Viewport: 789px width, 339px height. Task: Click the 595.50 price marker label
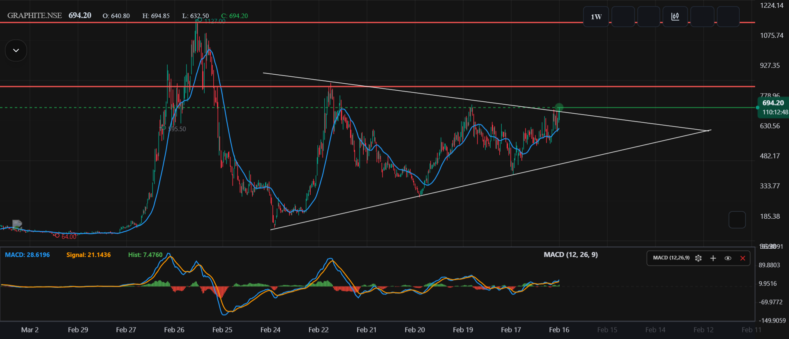click(x=177, y=129)
